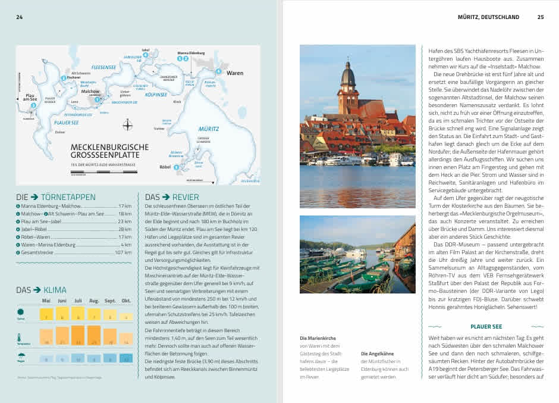Screen dimensions: 559x403
Task: Click the 'Mai' column header in the climate chart
Action: coord(46,301)
